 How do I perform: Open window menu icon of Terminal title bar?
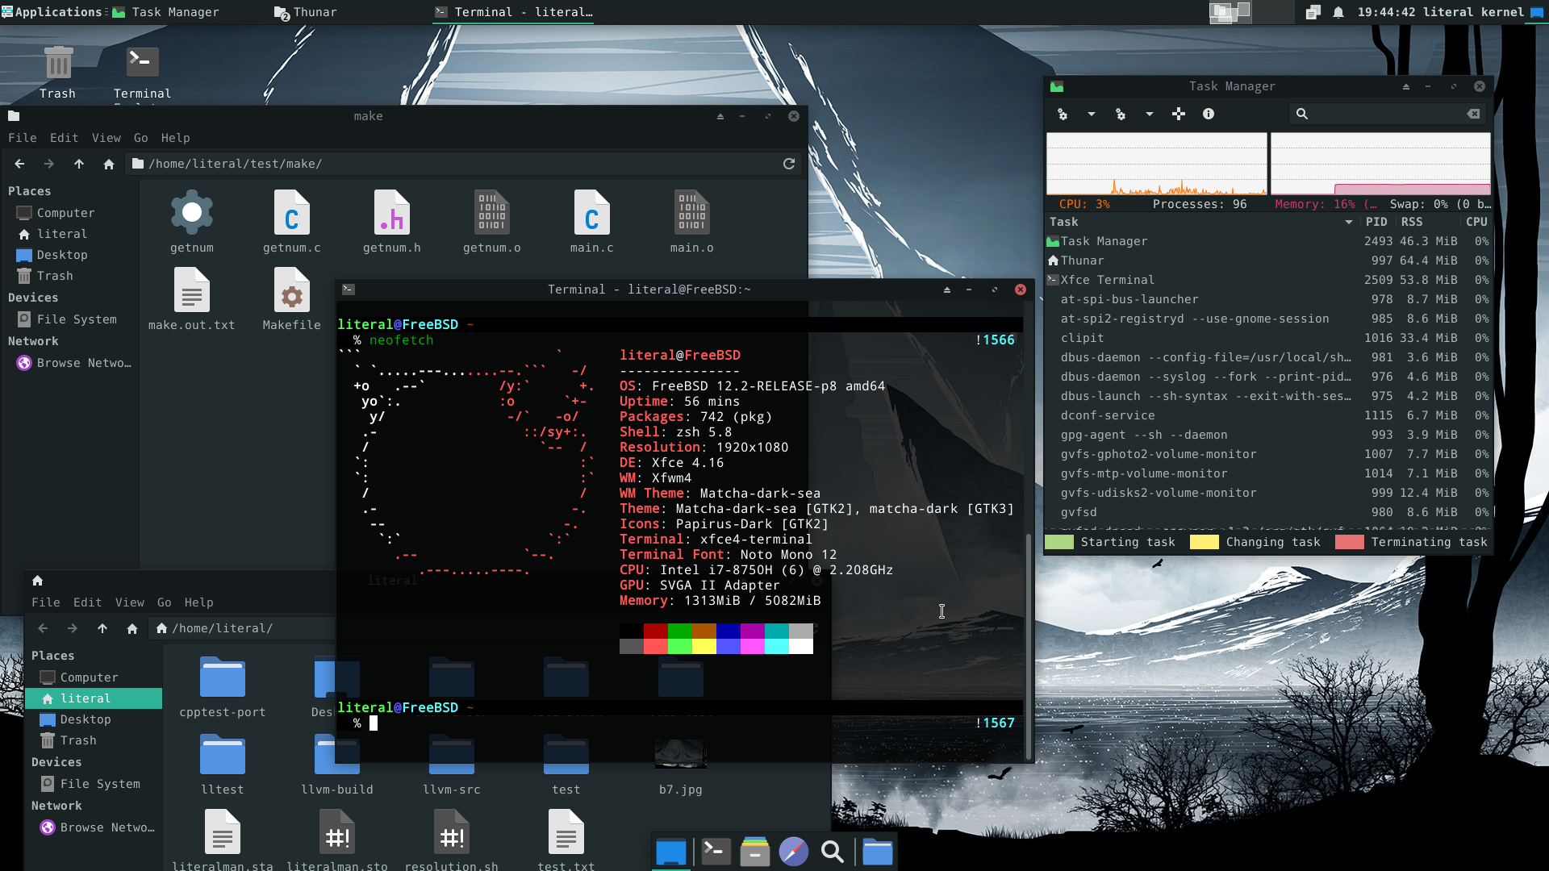click(x=349, y=290)
